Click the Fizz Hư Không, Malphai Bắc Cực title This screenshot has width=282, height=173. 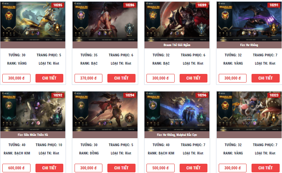[177, 135]
